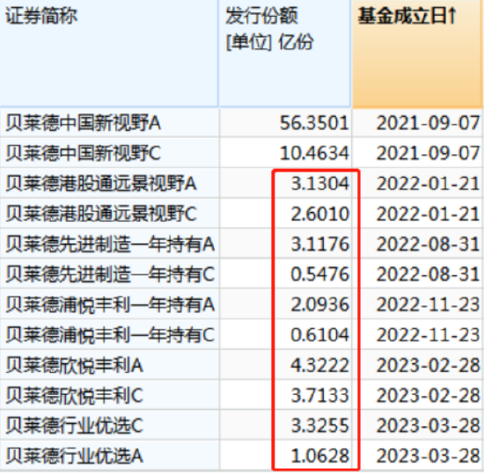Click share value 3.3255
484x475 pixels.
[x=320, y=426]
